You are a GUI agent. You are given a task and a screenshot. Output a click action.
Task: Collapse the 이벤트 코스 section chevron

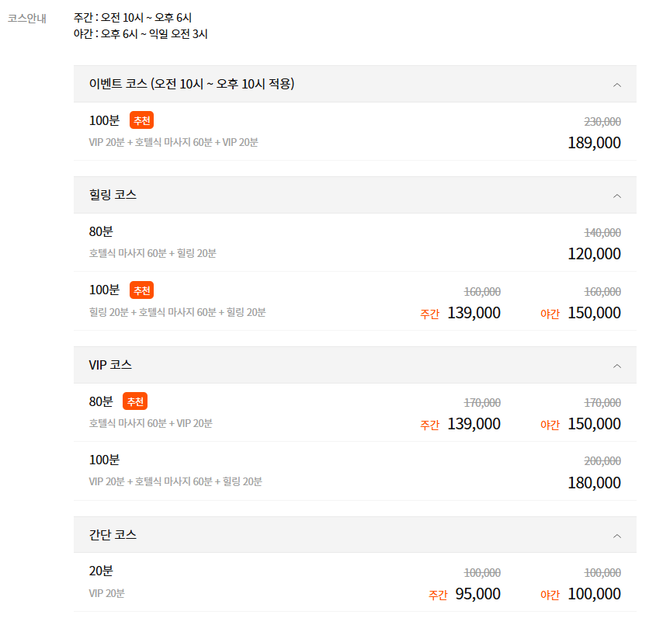(x=617, y=85)
